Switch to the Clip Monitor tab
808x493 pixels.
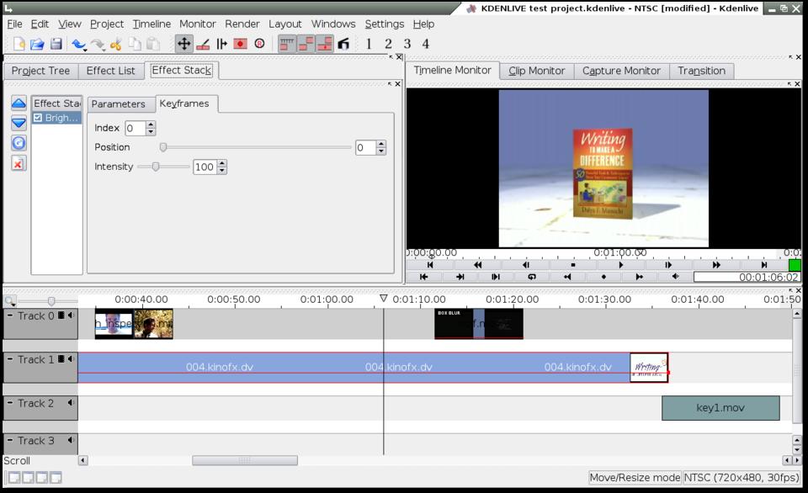coord(536,71)
